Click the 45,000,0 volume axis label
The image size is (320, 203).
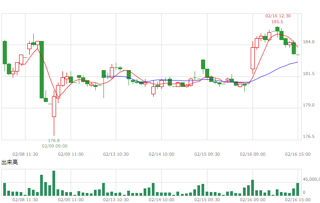click(x=311, y=179)
